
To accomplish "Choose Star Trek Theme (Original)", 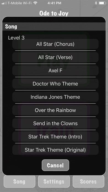I will pyautogui.click(x=55, y=150).
